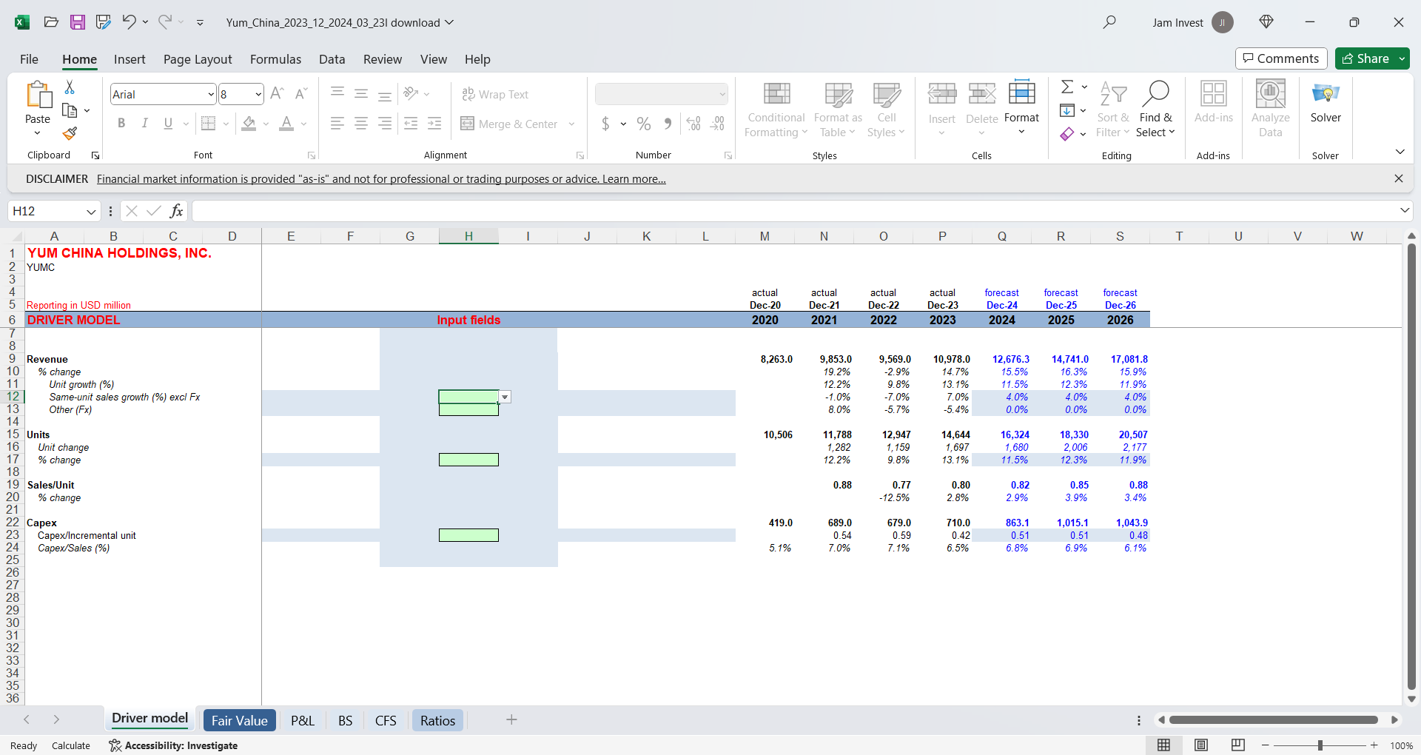Click Accessibility: Investigate in status bar
1421x755 pixels.
pyautogui.click(x=174, y=745)
